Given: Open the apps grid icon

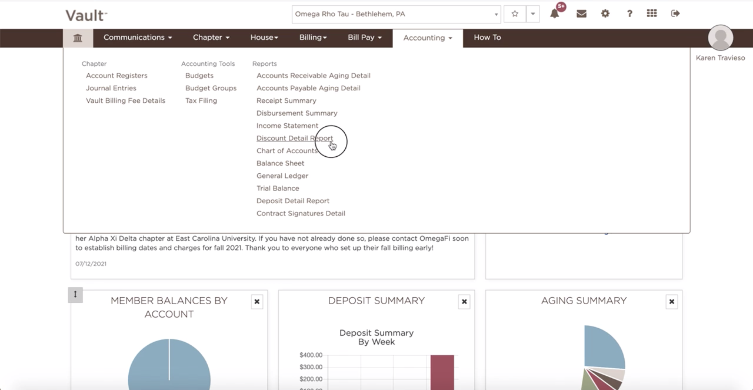Looking at the screenshot, I should (x=652, y=13).
